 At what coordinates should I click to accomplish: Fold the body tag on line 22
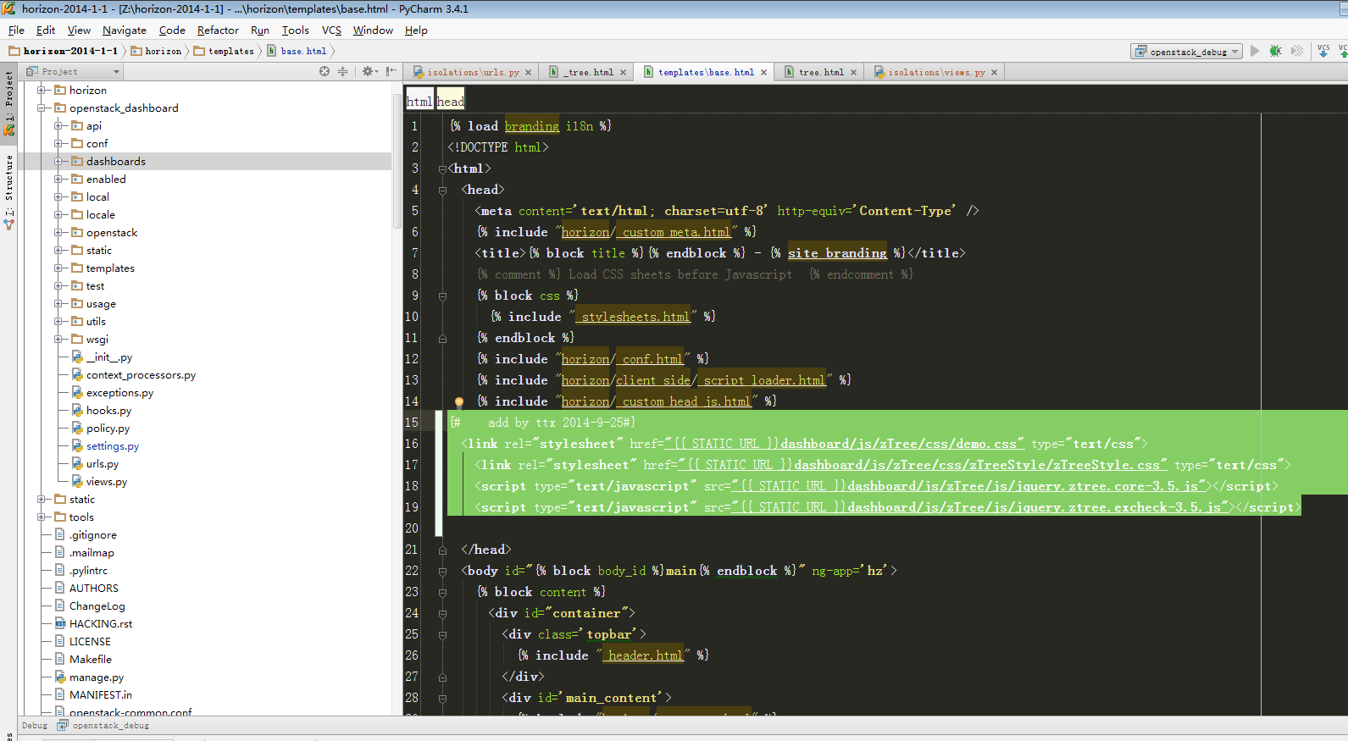[442, 572]
